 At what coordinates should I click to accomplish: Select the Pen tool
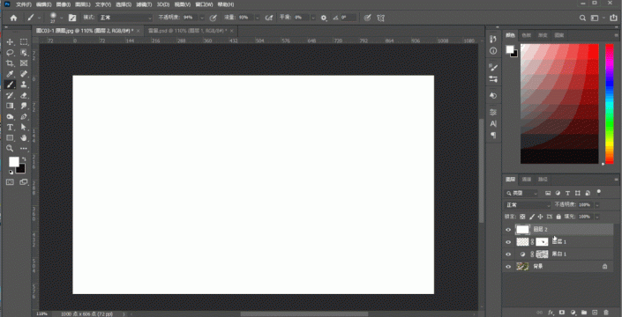24,117
